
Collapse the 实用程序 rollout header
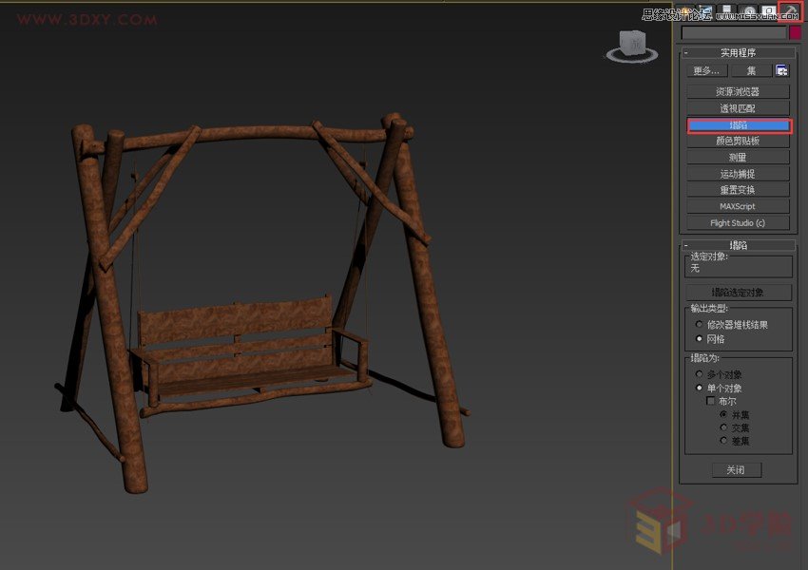(738, 53)
